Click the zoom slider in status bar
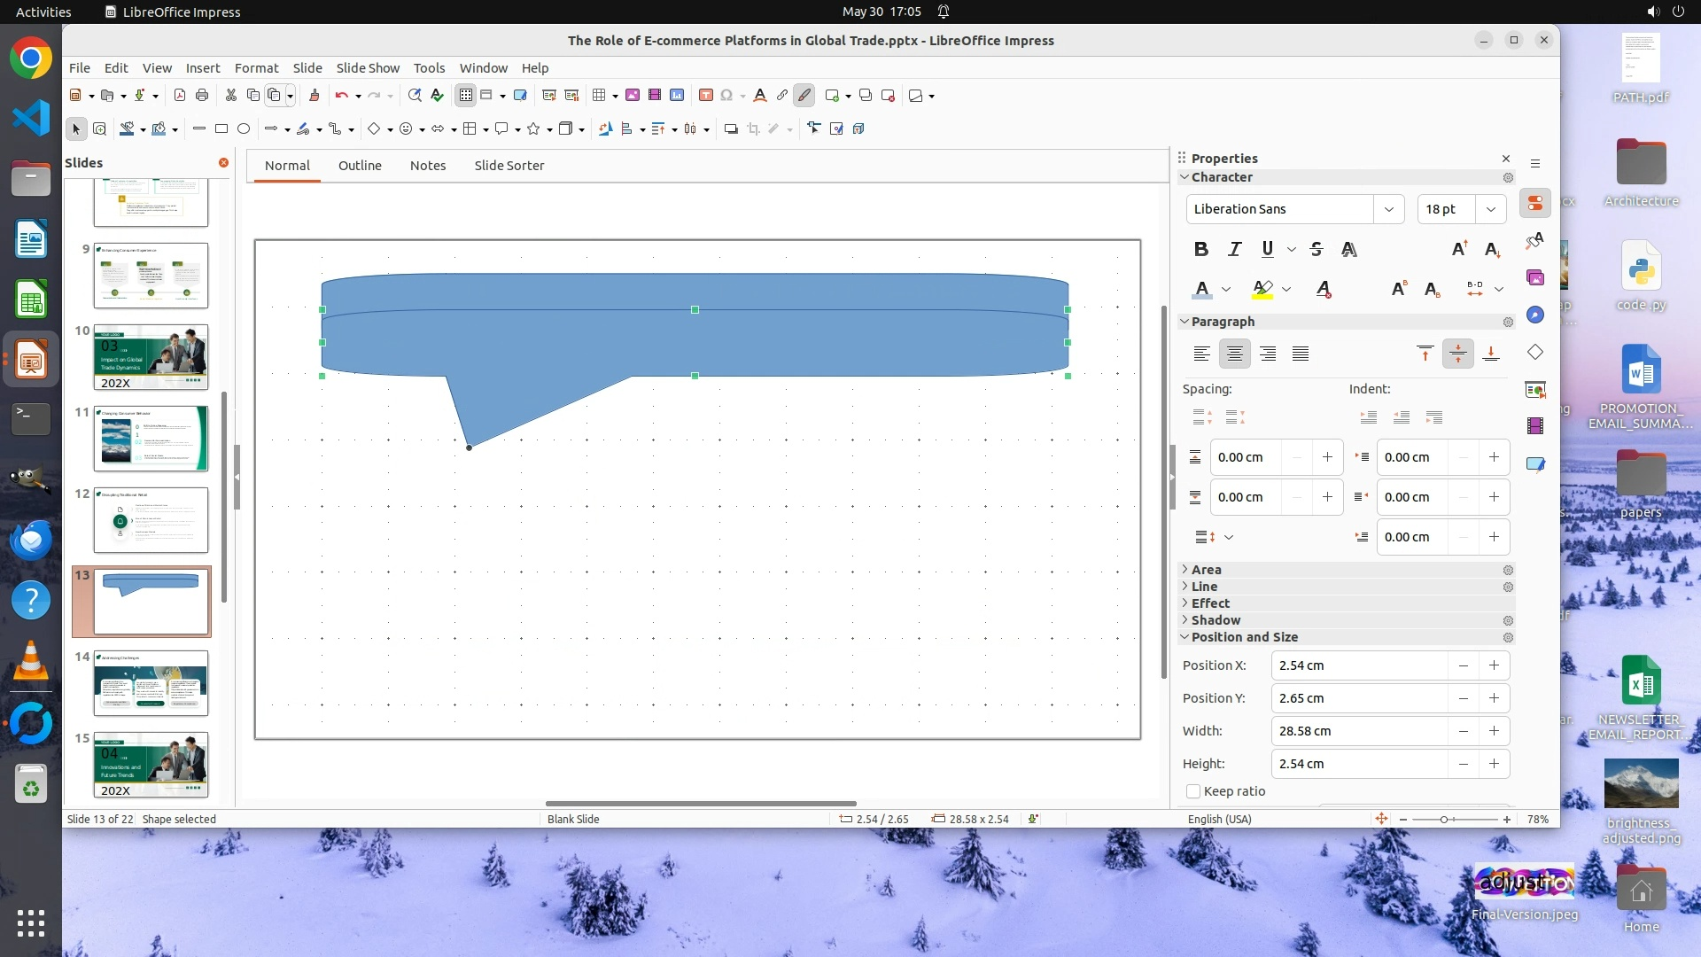This screenshot has height=957, width=1701. pyautogui.click(x=1445, y=820)
